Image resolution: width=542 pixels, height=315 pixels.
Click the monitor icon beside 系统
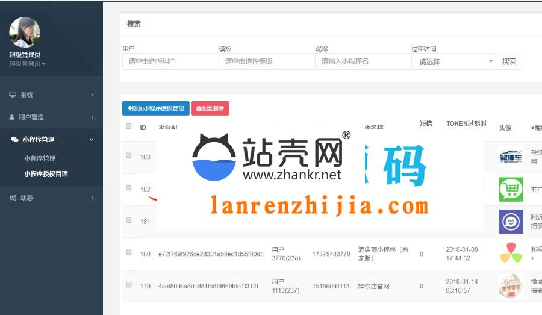pos(13,95)
